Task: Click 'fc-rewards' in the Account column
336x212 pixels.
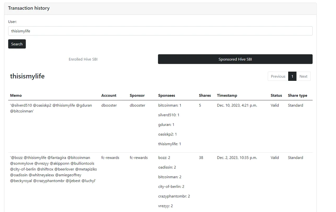Action: (x=110, y=158)
